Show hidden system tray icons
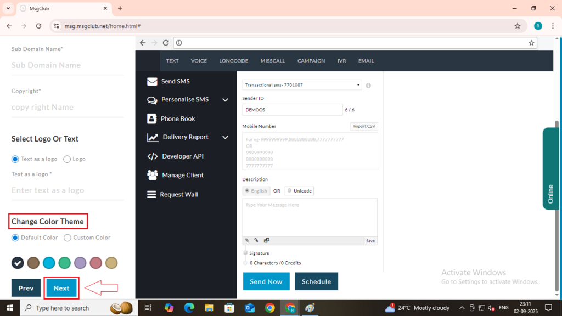The image size is (562, 316). click(x=462, y=308)
